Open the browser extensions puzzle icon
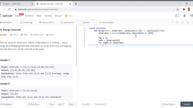The image size is (193, 108). pyautogui.click(x=184, y=9)
